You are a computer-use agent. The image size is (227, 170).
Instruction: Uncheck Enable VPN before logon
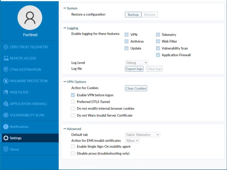[x=73, y=95]
